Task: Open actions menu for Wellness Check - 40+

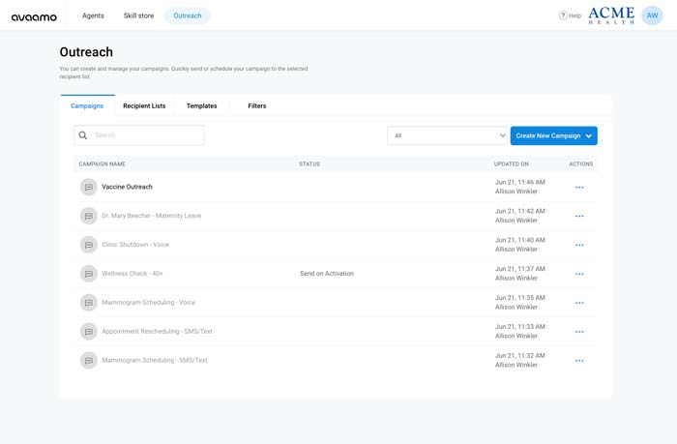Action: coord(579,274)
